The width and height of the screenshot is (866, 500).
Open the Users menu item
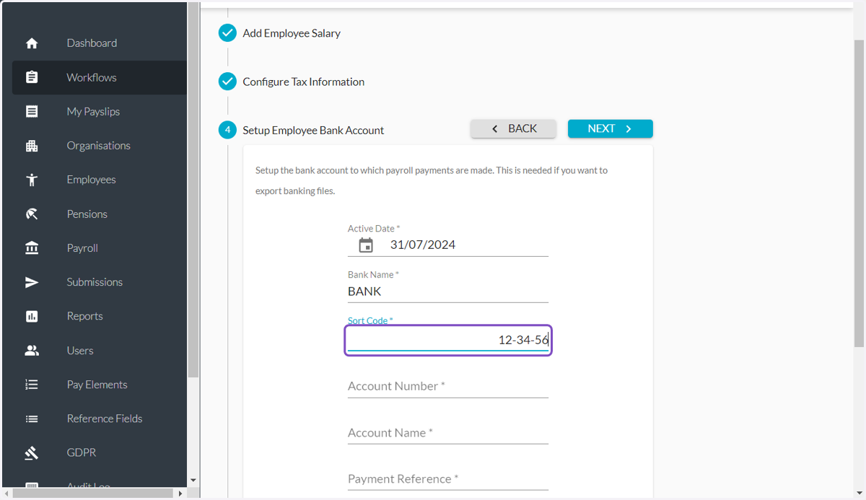click(100, 351)
